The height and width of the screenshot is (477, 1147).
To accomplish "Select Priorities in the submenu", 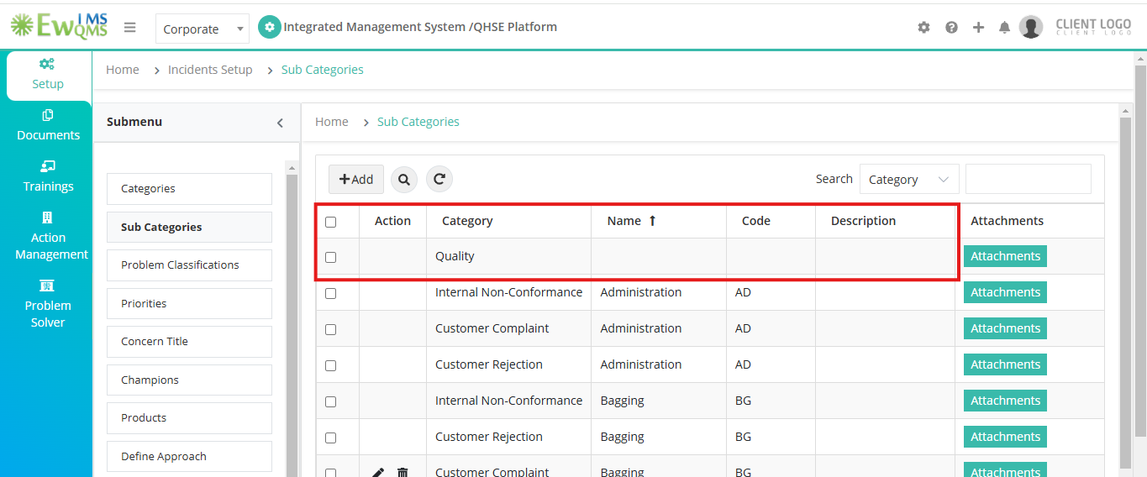I will (189, 303).
